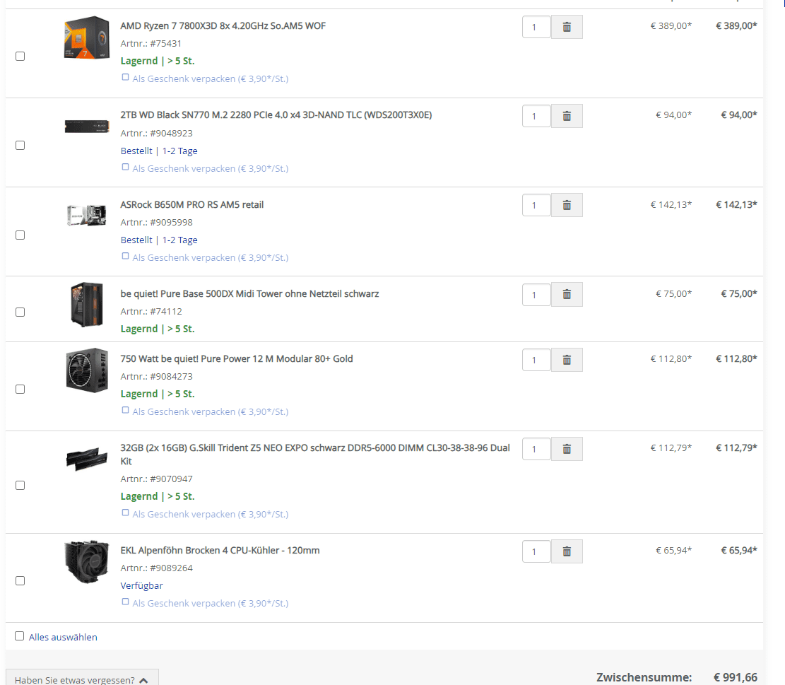Click article number #9070947
785x685 pixels.
pyautogui.click(x=171, y=479)
